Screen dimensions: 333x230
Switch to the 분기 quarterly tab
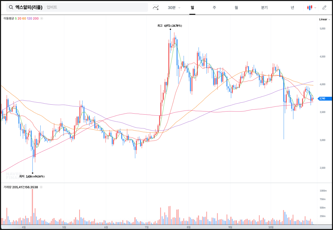[x=264, y=7]
